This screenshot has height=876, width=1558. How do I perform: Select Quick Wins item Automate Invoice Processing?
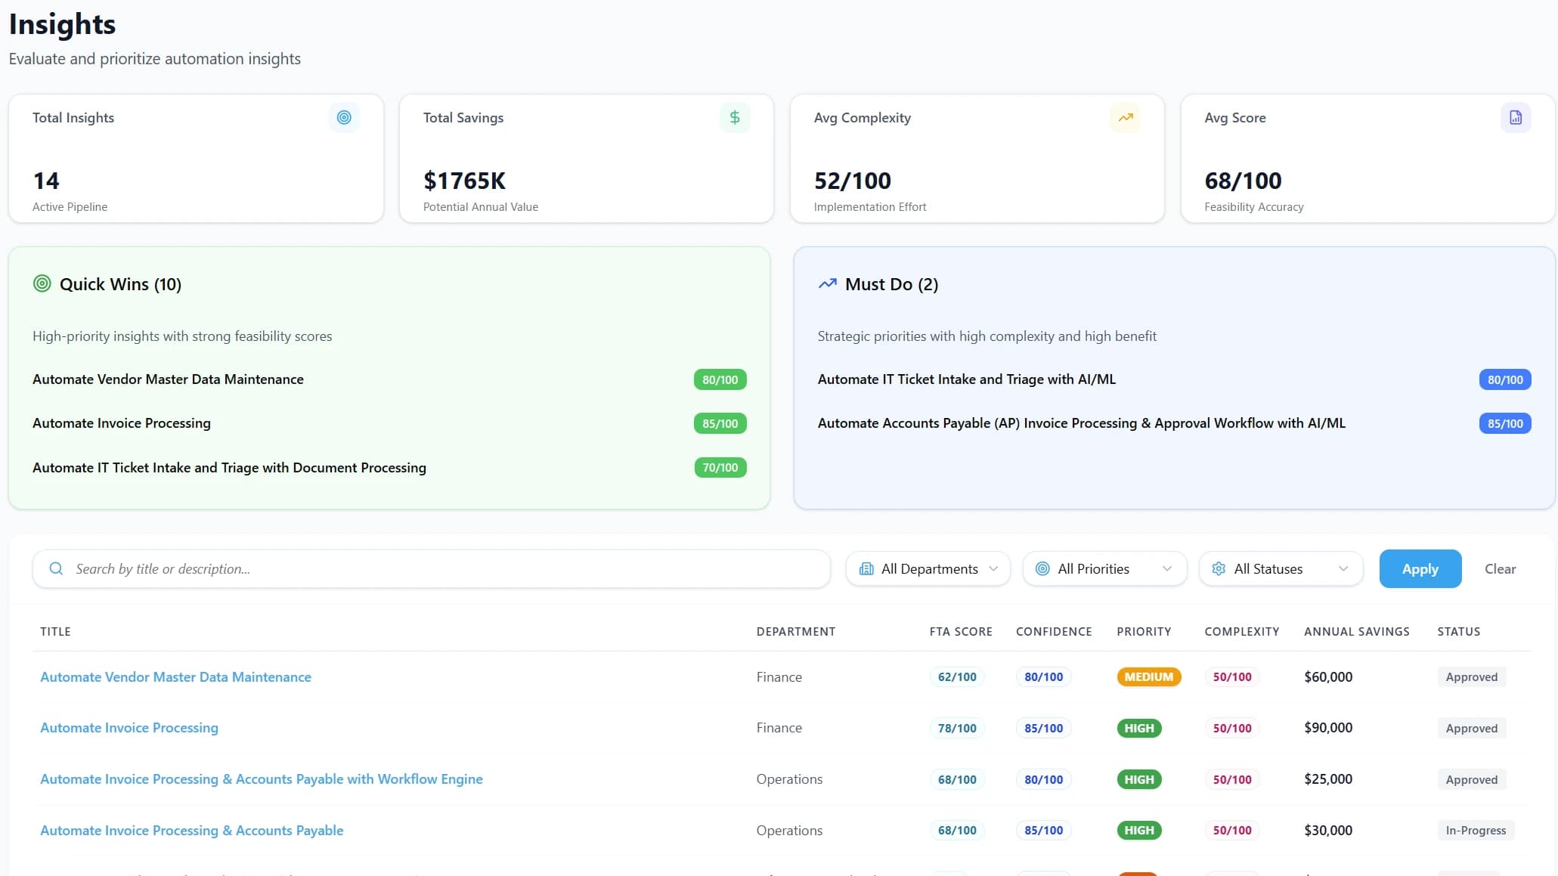point(122,423)
